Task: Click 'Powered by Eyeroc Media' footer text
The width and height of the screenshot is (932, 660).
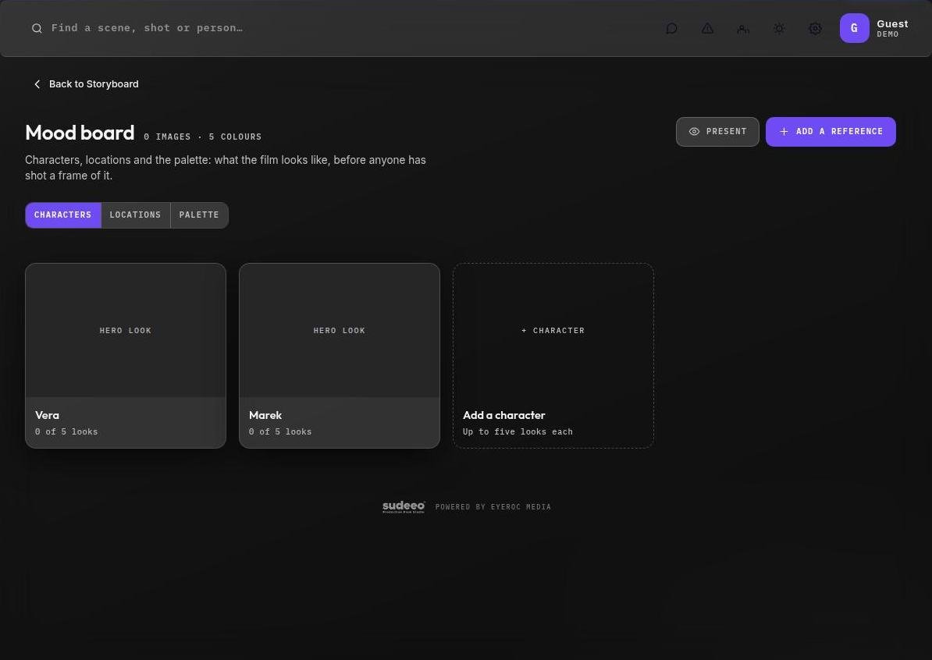Action: pos(493,507)
